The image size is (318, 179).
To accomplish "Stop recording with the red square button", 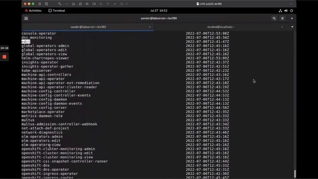I will (x=4, y=57).
